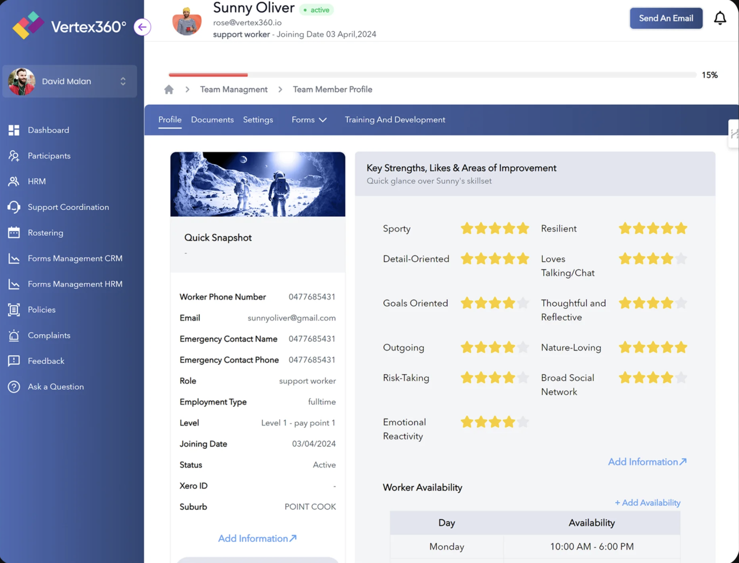Click the Send An Email button

coord(666,18)
